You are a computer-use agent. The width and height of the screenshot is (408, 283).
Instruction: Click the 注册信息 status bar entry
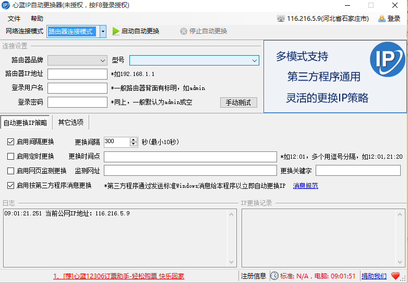pyautogui.click(x=253, y=276)
